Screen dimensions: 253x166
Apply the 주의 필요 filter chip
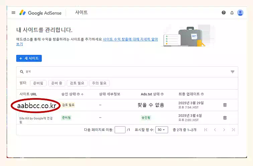pos(99,83)
